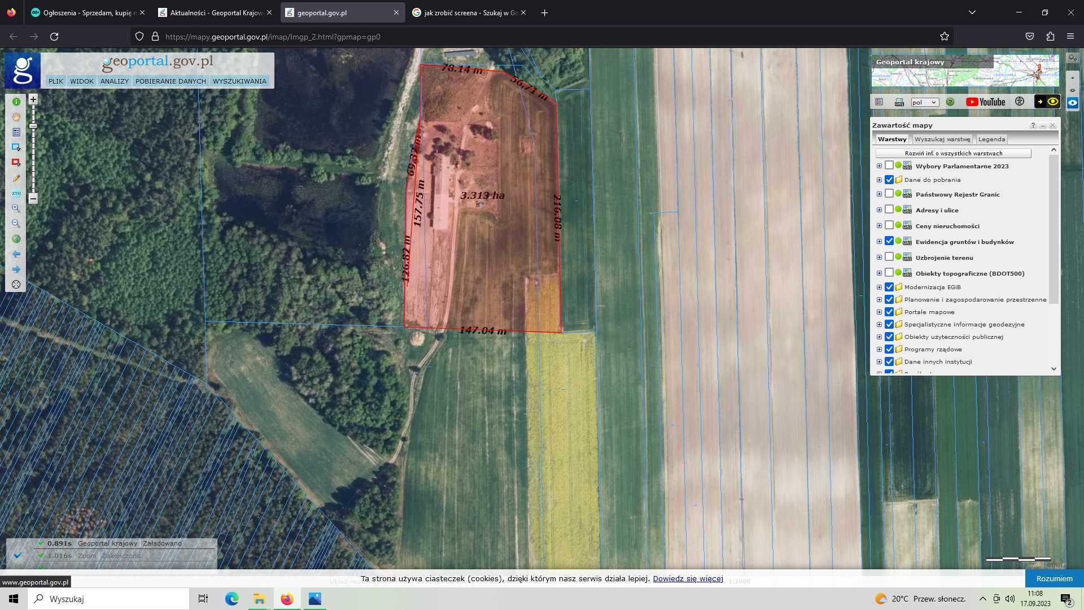The image size is (1084, 610).
Task: Uncheck Modernizacja EGiB checkbox
Action: click(x=889, y=287)
